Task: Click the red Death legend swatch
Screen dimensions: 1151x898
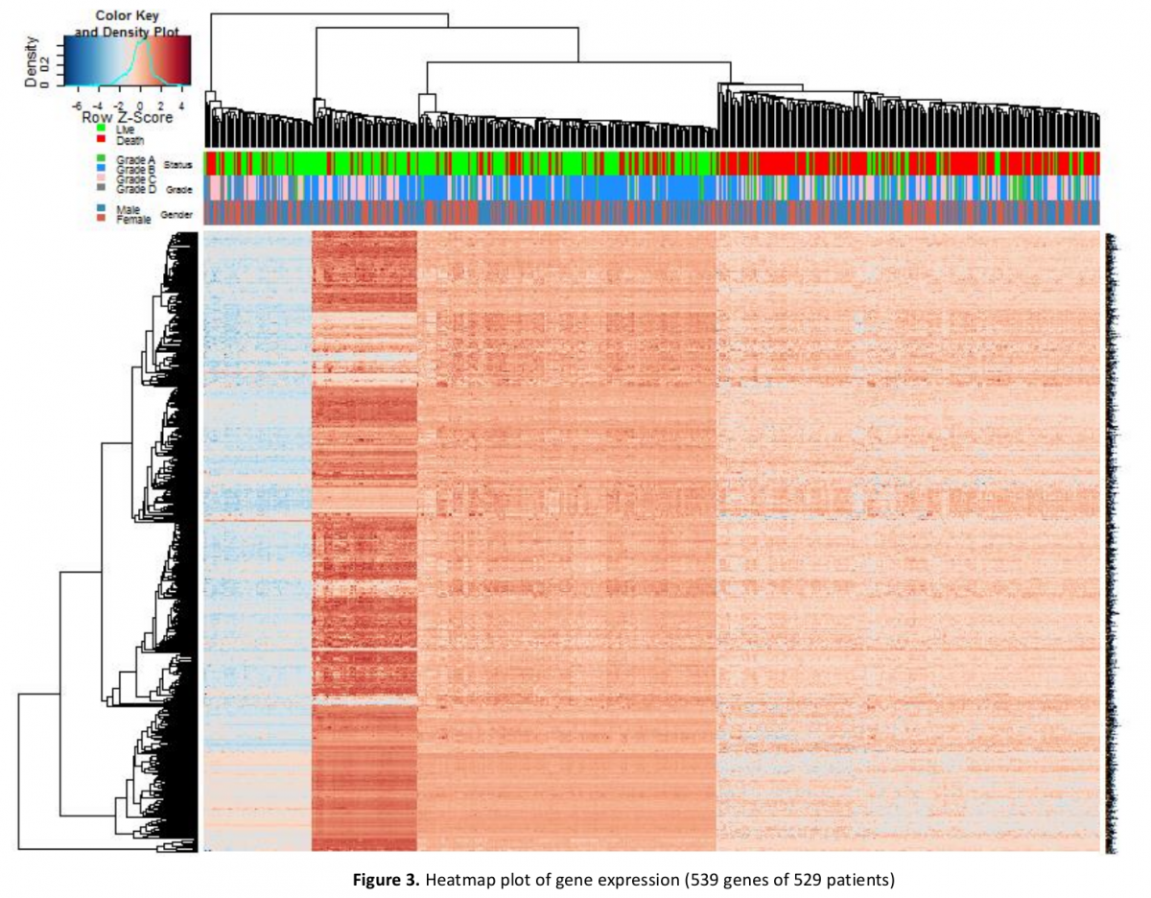Action: coord(101,139)
